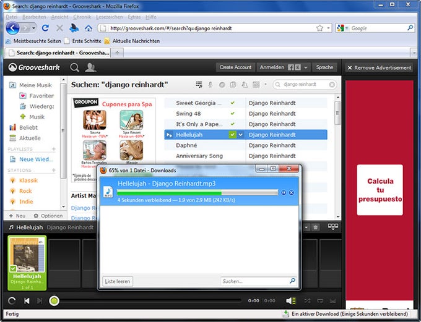Click Remove Advertisement button

tap(380, 68)
